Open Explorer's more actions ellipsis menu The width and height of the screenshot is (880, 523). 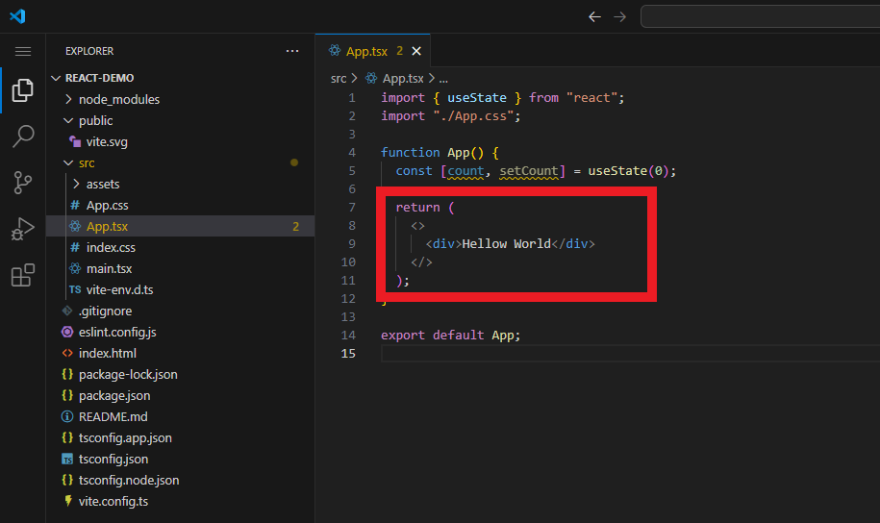292,51
